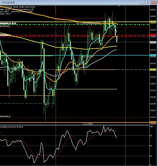This screenshot has width=158, height=166.
Task: Click the red 134.58 price tag
Action: tap(153, 35)
